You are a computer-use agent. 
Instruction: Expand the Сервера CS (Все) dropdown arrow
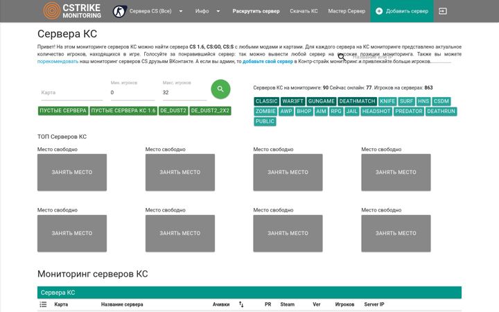(x=181, y=11)
